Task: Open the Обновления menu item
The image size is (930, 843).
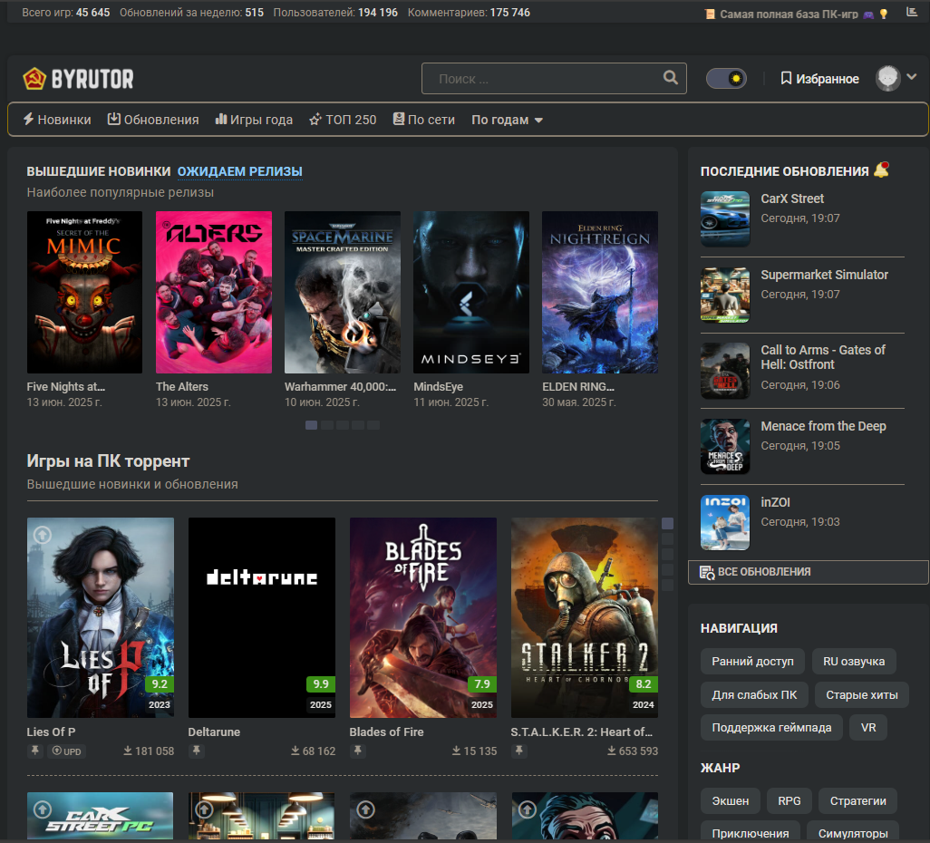Action: point(153,120)
